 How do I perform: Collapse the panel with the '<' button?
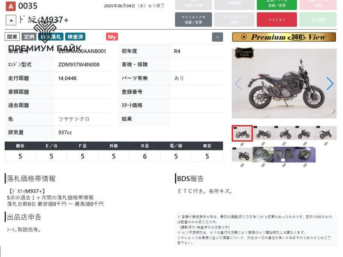[x=217, y=37]
